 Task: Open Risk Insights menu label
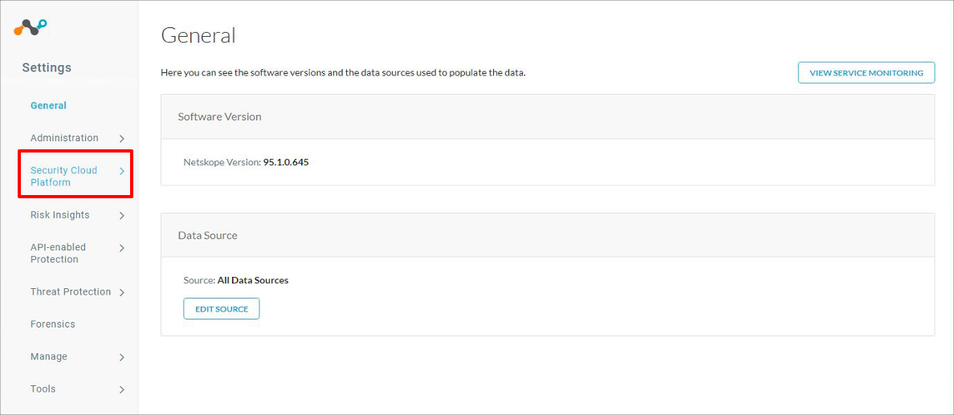point(59,215)
